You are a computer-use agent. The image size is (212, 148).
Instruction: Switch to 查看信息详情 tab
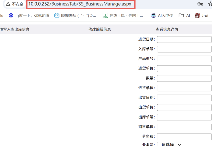pyautogui.click(x=167, y=29)
